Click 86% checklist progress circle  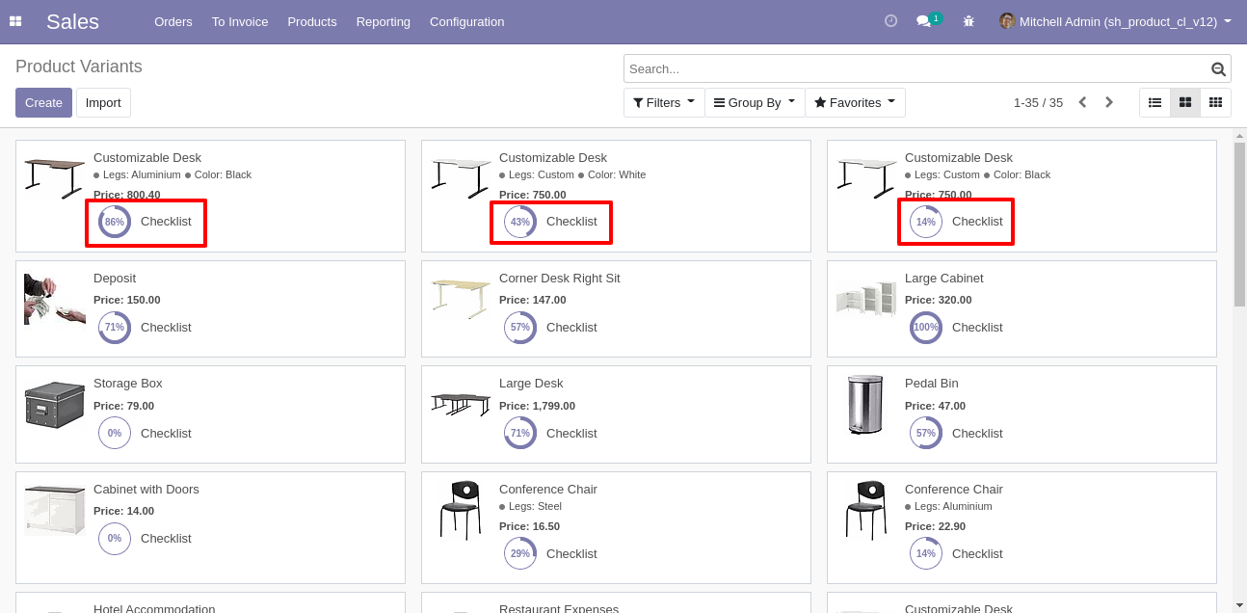click(x=115, y=222)
